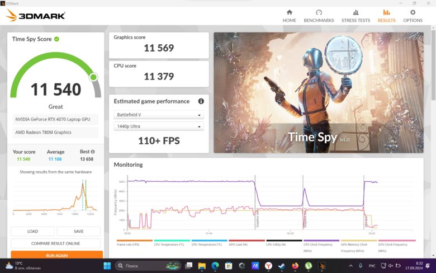Image resolution: width=436 pixels, height=273 pixels.
Task: Click the 3DMark taskbar icon
Action: (321, 266)
